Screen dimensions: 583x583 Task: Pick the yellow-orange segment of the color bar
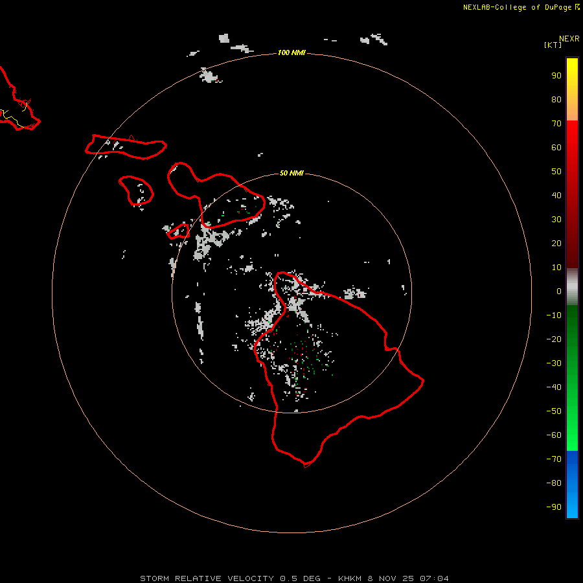click(572, 89)
